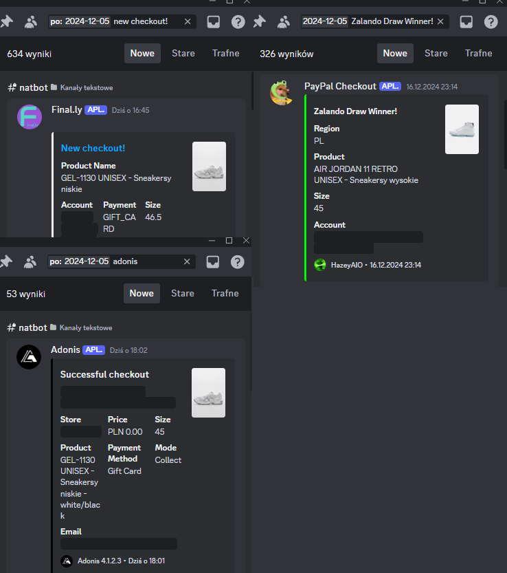Open inbox in the adonis search window
507x573 pixels.
click(213, 262)
